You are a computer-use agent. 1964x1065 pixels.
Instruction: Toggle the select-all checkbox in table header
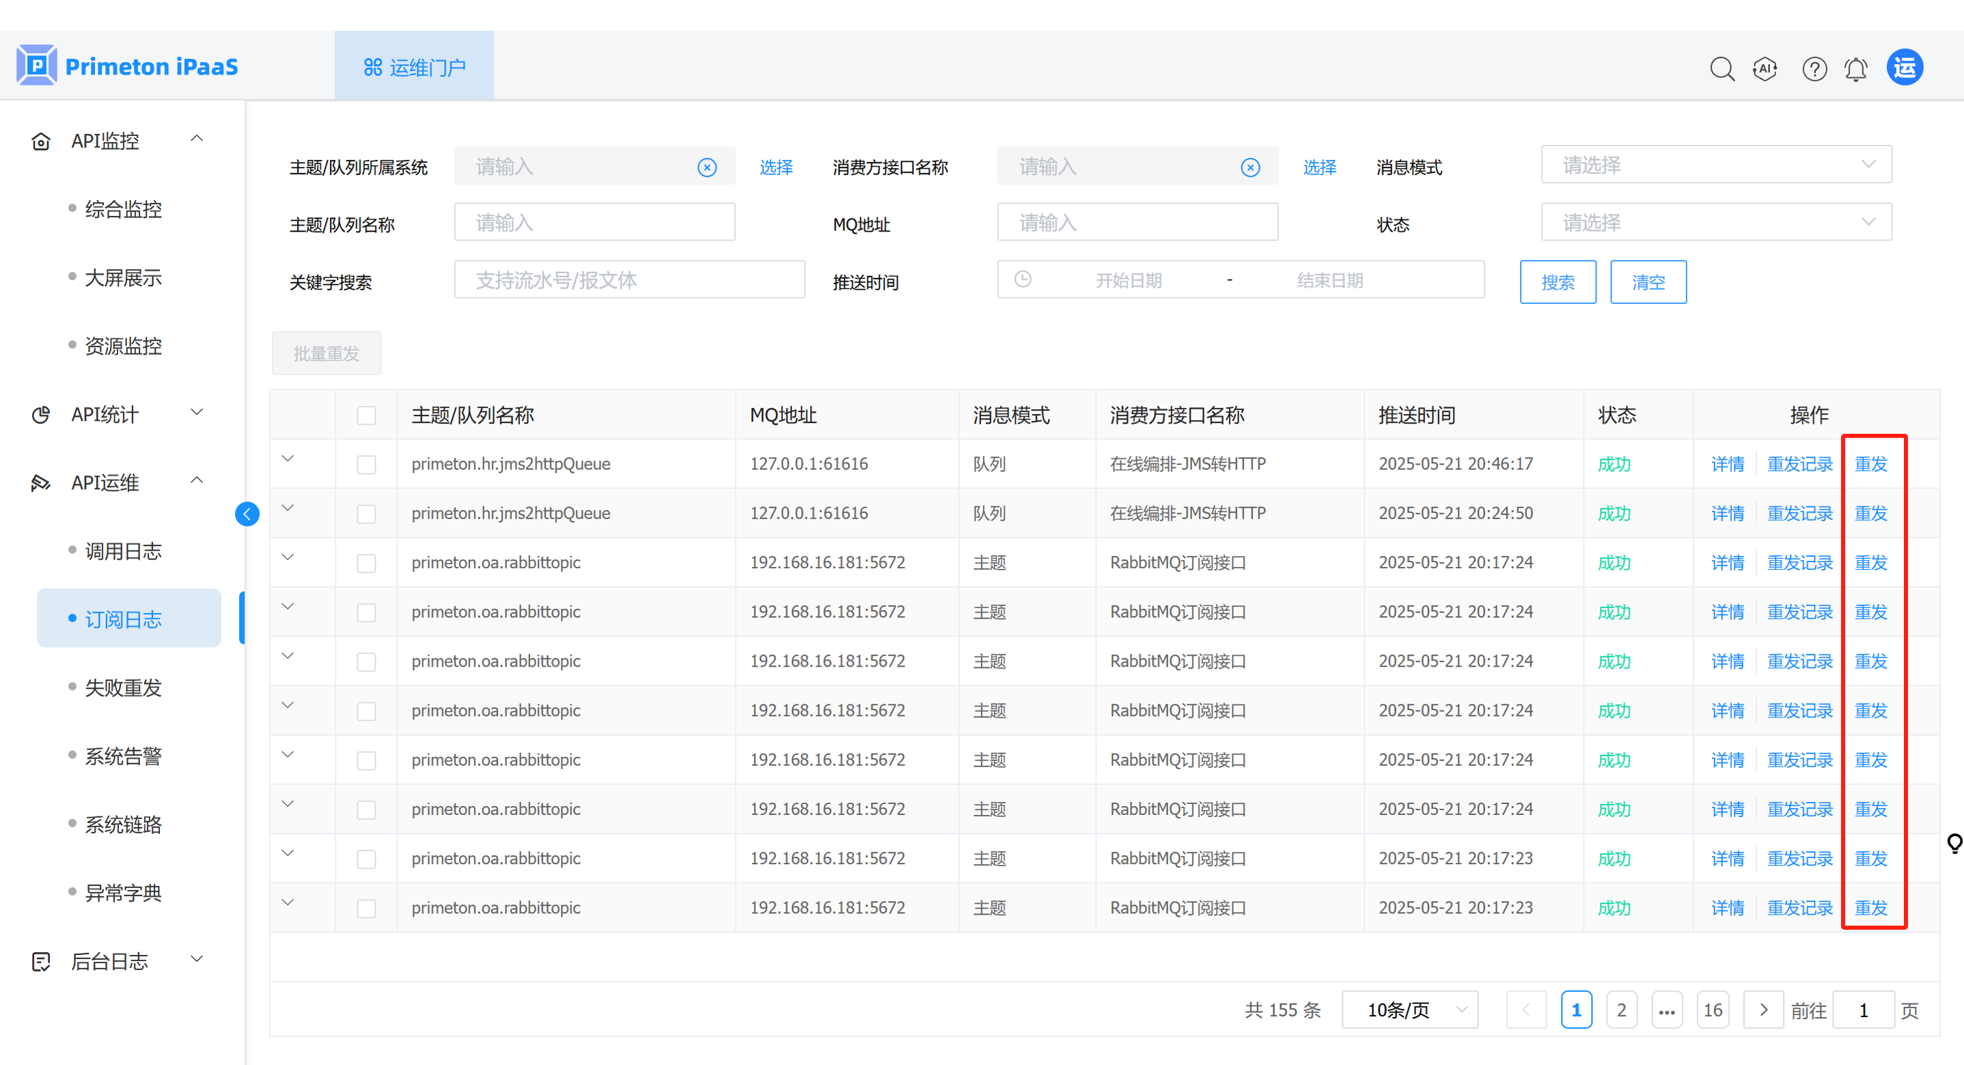point(367,415)
